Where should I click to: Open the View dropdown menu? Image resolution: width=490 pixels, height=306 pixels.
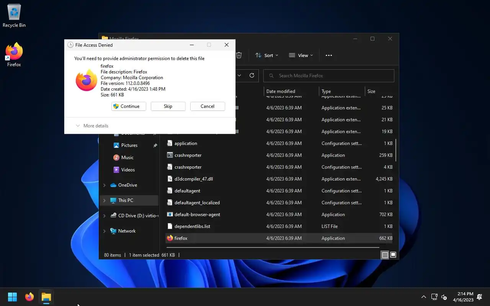pos(301,55)
